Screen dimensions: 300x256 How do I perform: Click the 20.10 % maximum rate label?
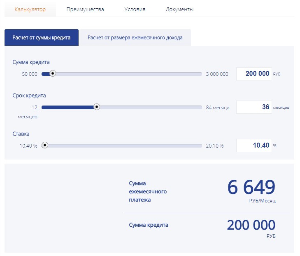pos(215,146)
